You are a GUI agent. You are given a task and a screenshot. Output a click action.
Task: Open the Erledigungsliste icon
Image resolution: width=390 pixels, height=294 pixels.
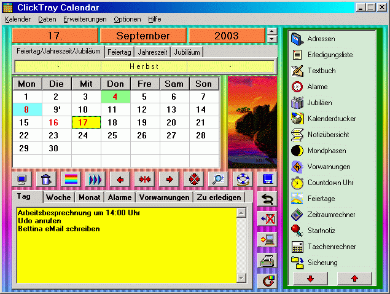pyautogui.click(x=297, y=55)
